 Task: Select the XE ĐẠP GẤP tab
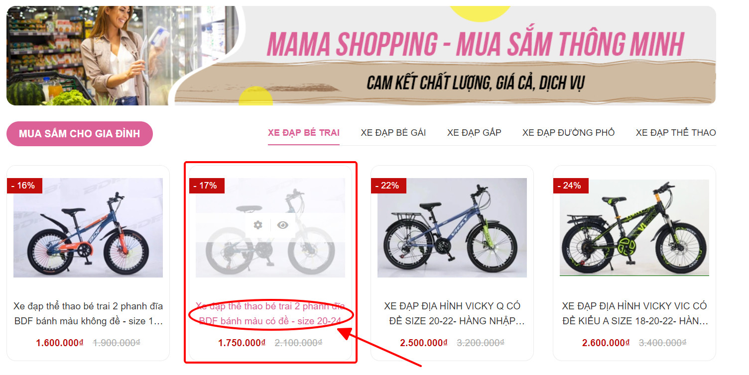click(x=474, y=133)
